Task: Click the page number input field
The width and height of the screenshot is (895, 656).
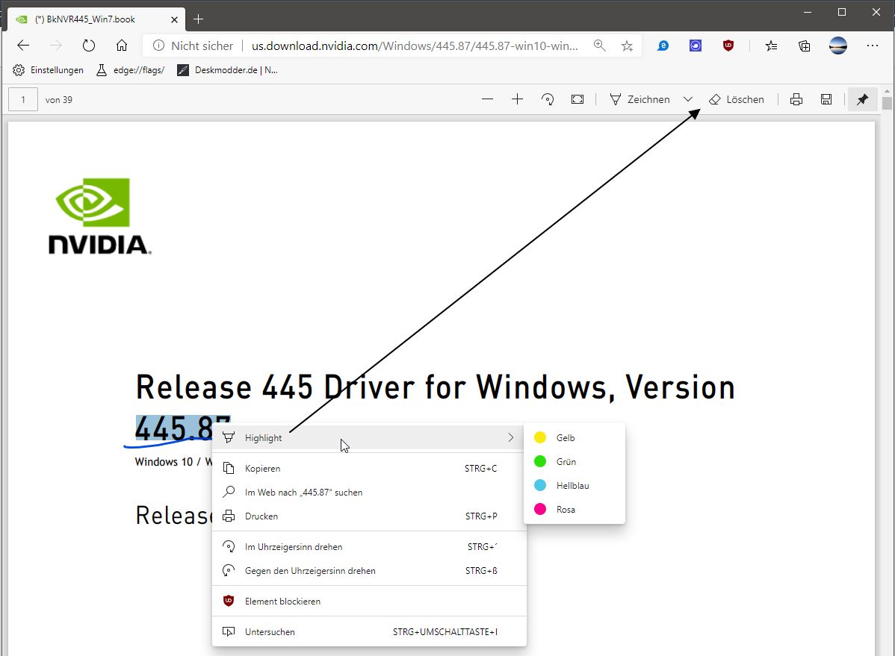Action: pyautogui.click(x=23, y=99)
